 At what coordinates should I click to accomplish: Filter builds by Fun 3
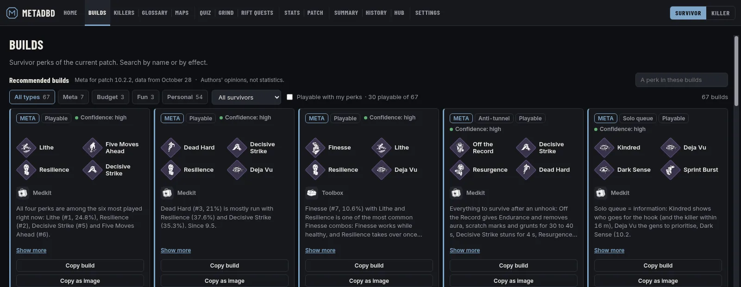click(x=145, y=97)
